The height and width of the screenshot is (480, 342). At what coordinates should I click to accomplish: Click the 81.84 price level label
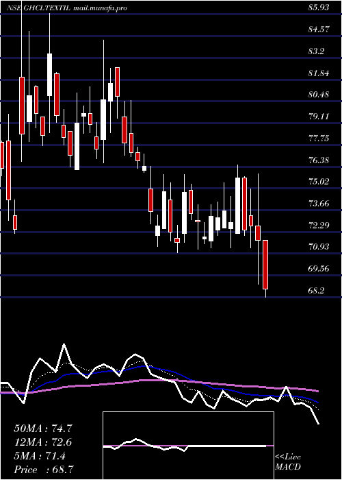coord(319,73)
